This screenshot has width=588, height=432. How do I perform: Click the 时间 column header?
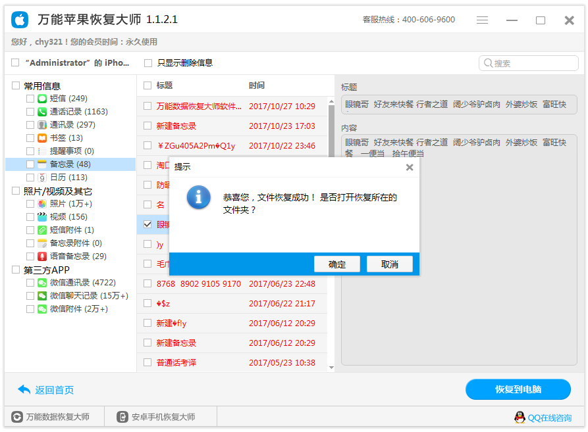coord(257,85)
